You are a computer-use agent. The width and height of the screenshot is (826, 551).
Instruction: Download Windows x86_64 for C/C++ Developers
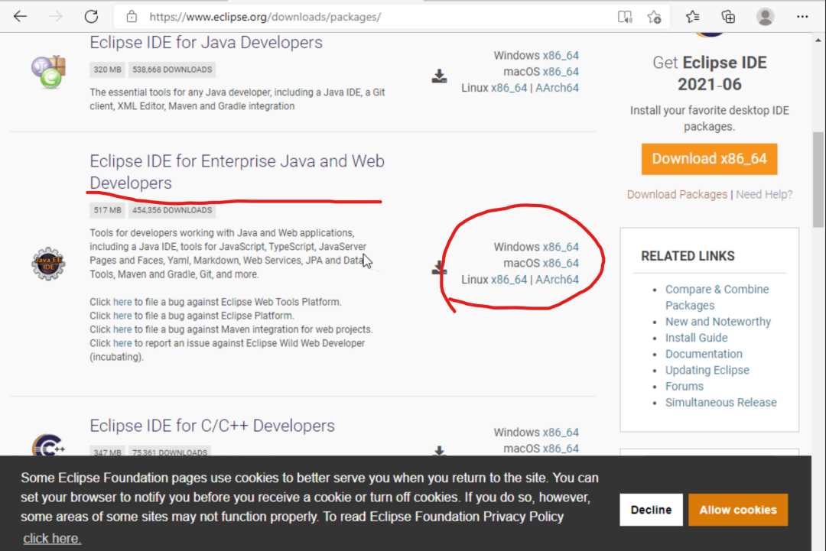(561, 432)
